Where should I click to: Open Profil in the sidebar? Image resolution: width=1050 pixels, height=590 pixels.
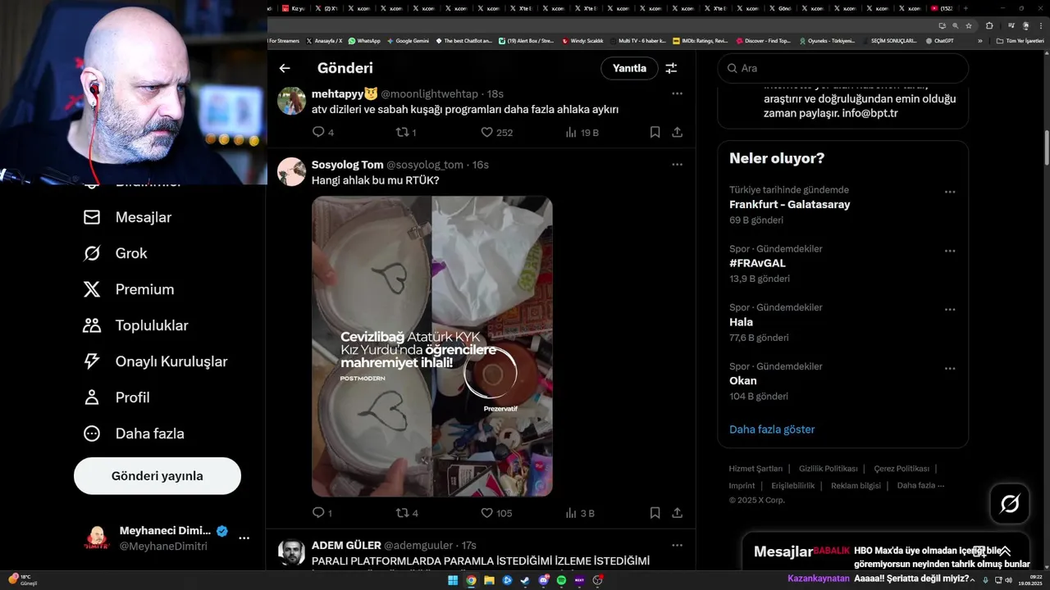click(x=116, y=397)
